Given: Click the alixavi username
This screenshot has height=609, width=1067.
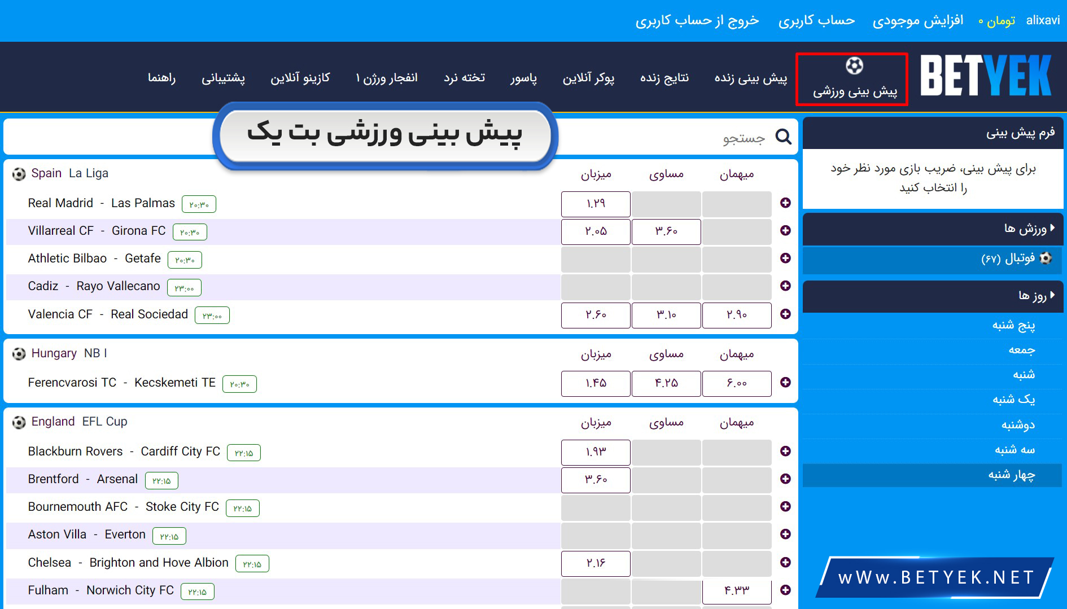Looking at the screenshot, I should [1043, 20].
